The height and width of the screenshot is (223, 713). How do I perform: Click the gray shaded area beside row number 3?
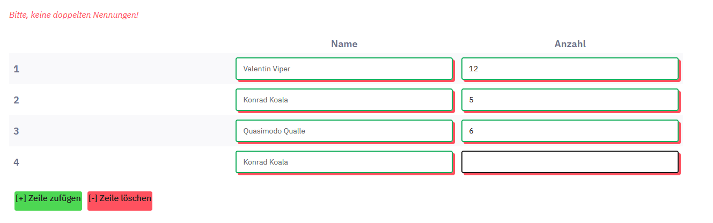123,131
